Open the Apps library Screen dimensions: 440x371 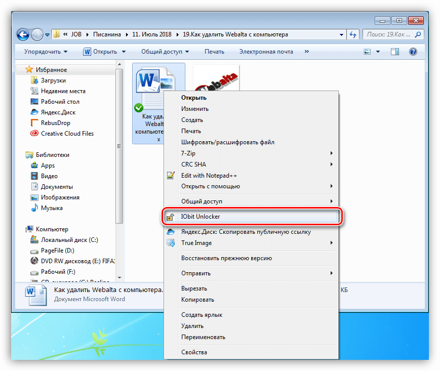click(48, 166)
